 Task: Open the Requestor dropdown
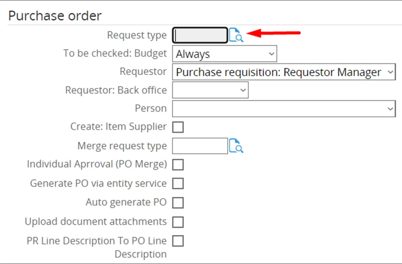click(x=284, y=72)
